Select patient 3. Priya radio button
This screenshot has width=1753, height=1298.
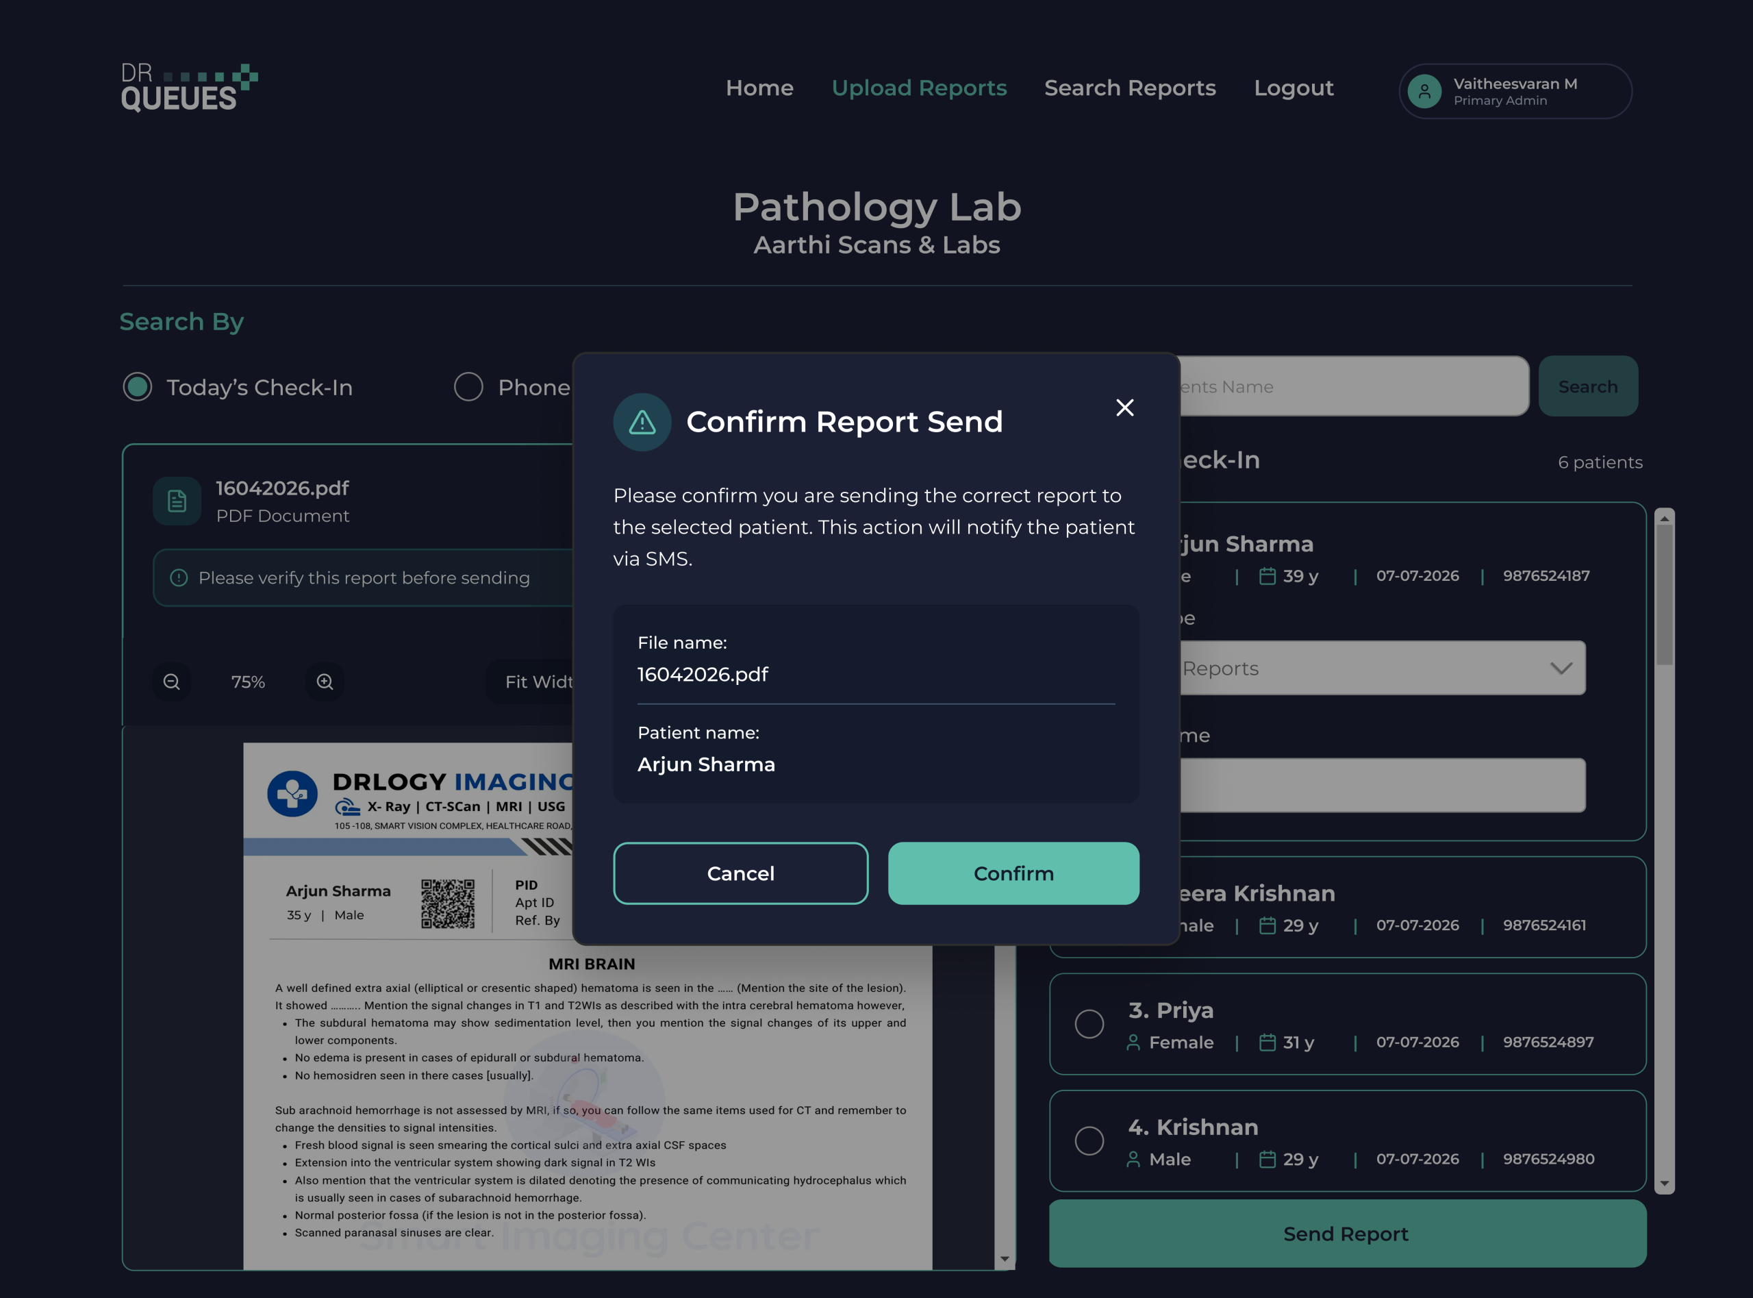1089,1023
